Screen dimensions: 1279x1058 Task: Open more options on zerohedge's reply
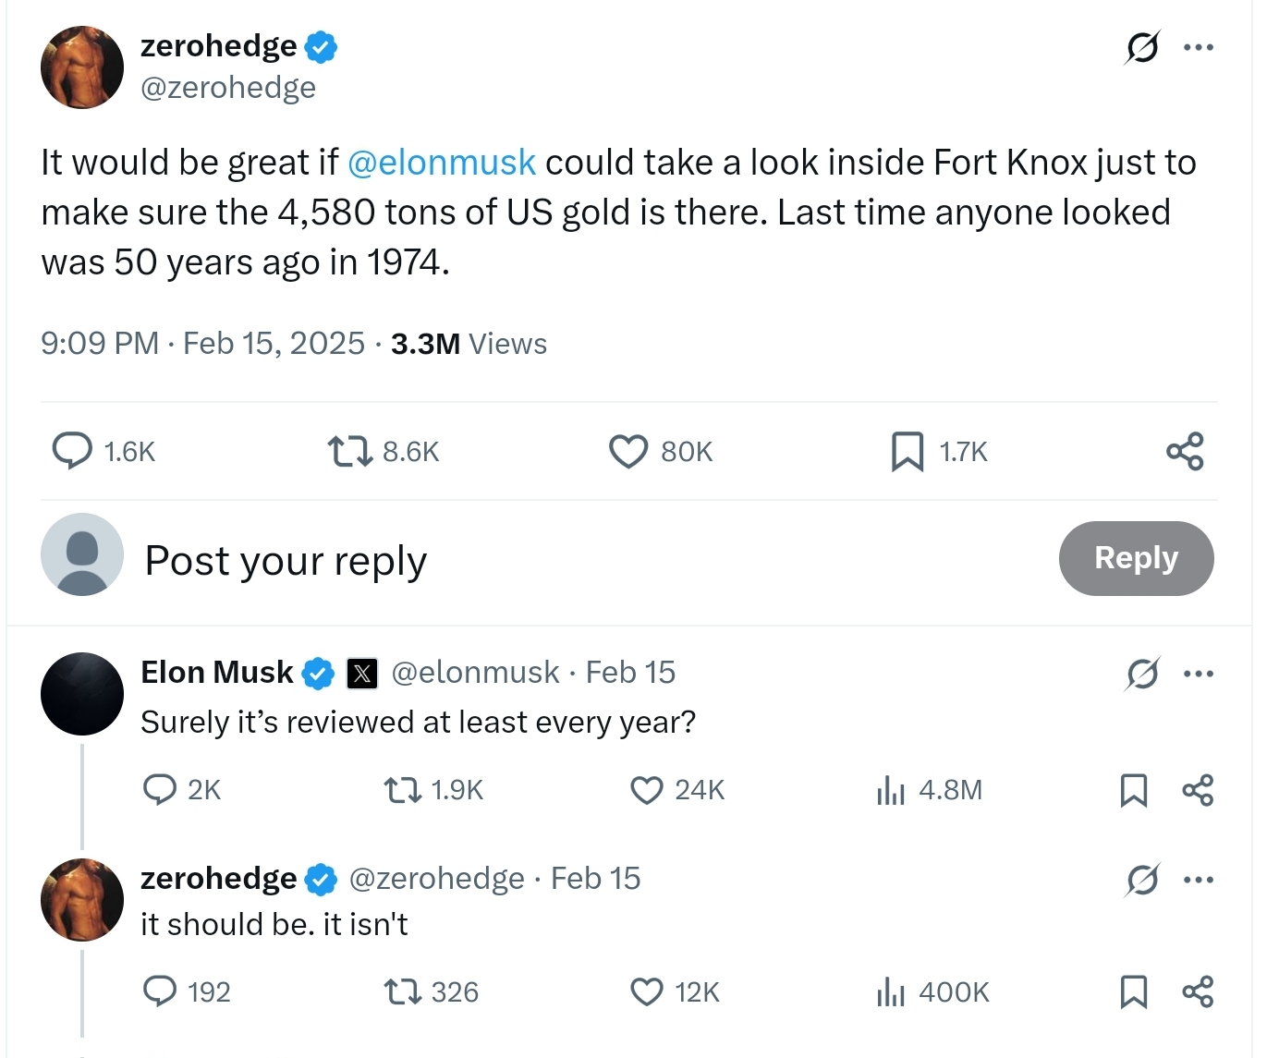pyautogui.click(x=1199, y=880)
